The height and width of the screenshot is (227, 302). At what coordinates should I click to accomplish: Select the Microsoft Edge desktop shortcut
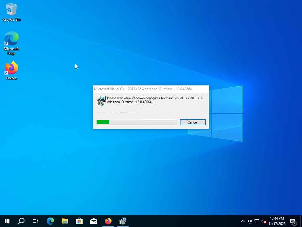click(x=12, y=43)
